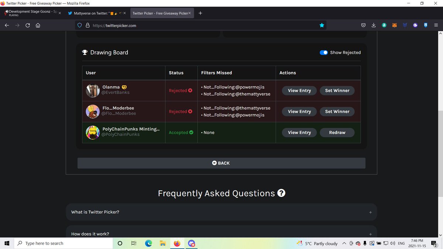
Task: Open File Explorer from taskbar
Action: (x=162, y=243)
